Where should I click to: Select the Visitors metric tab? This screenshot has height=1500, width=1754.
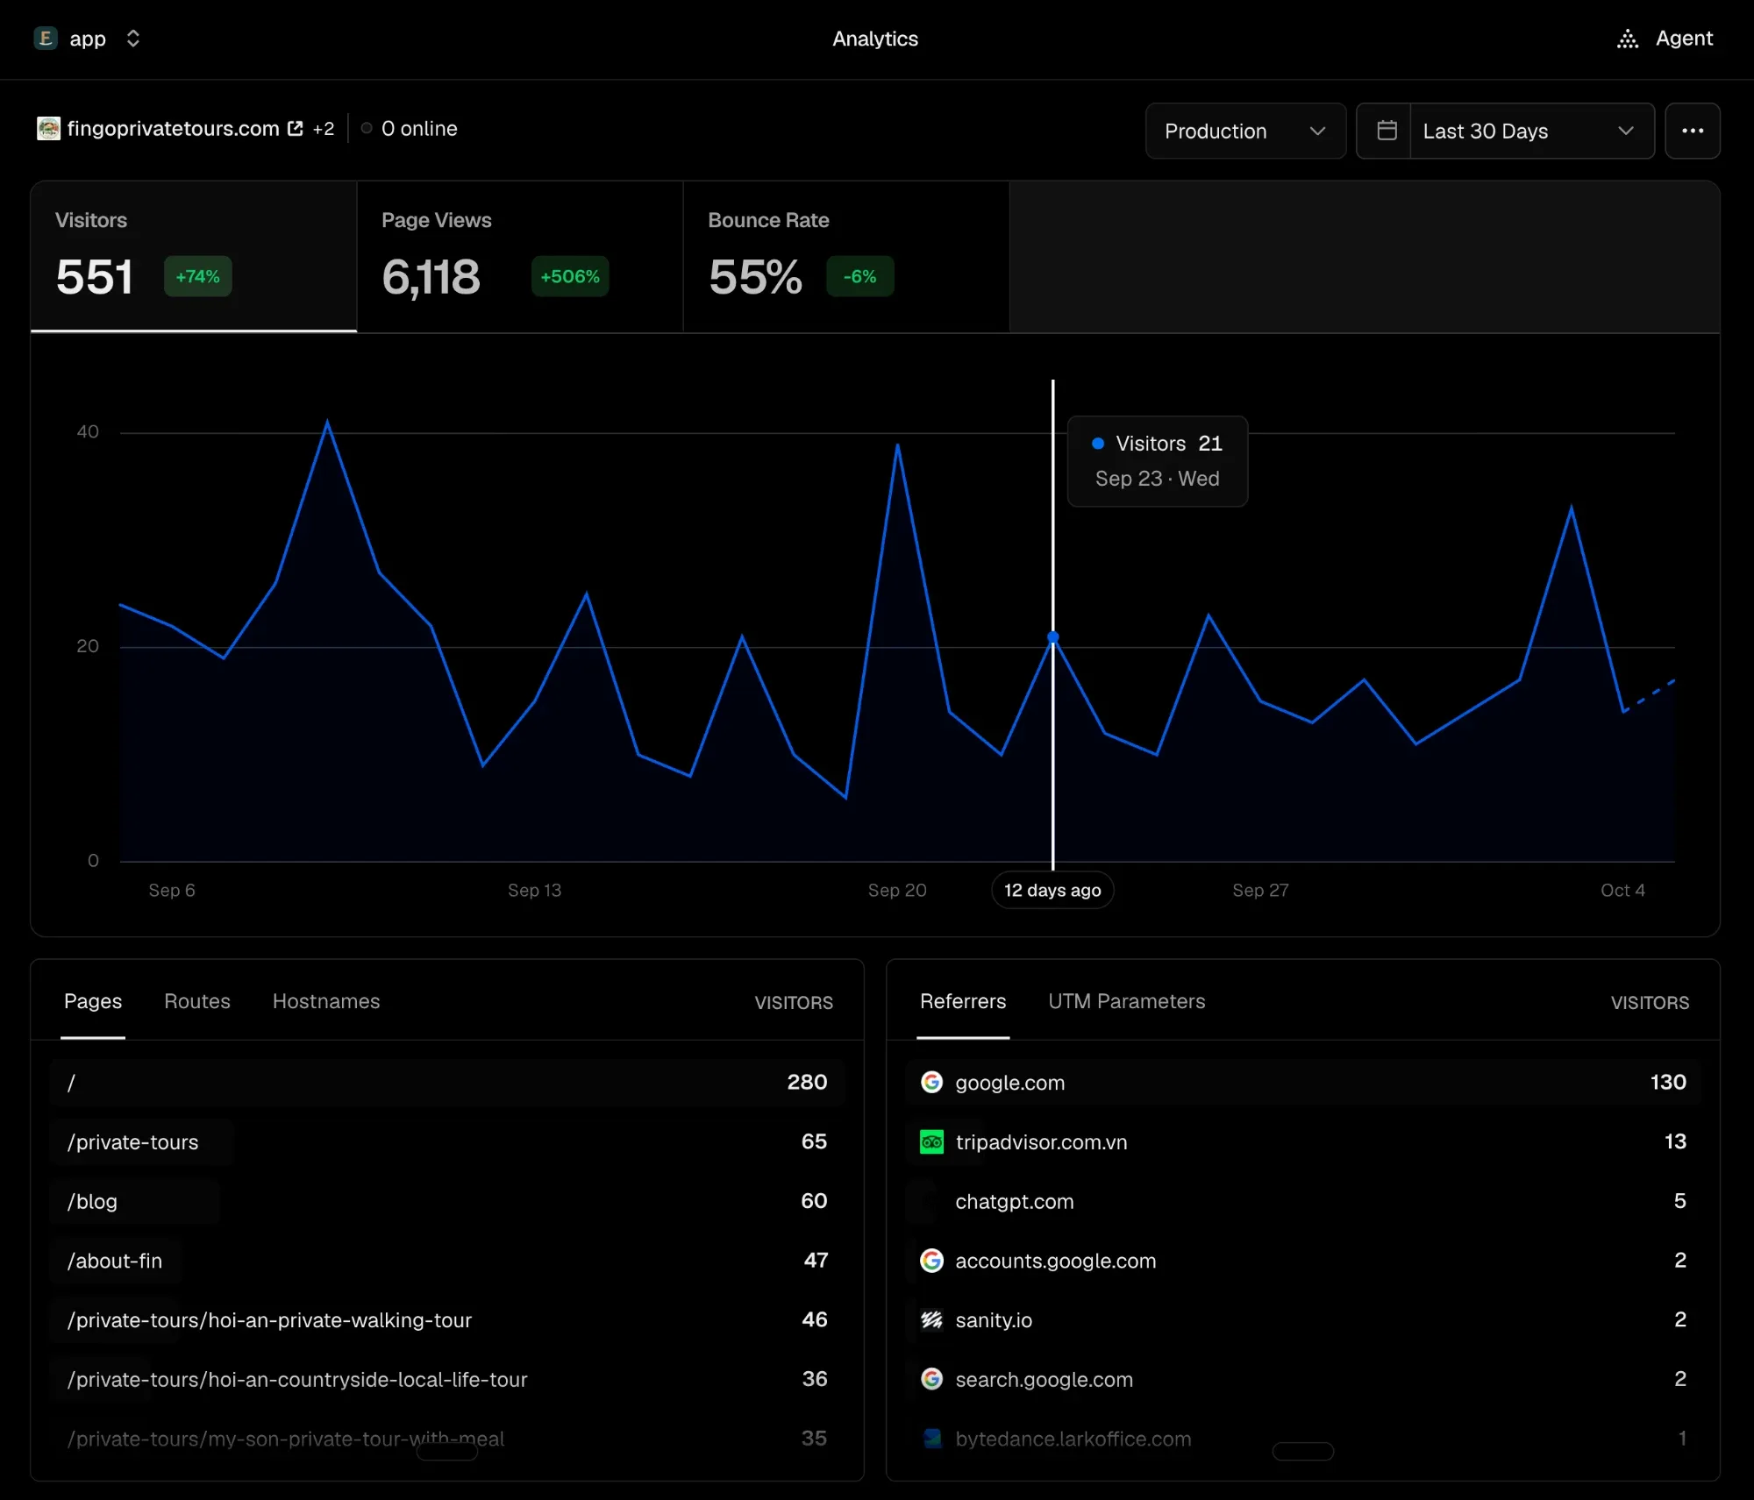[194, 257]
